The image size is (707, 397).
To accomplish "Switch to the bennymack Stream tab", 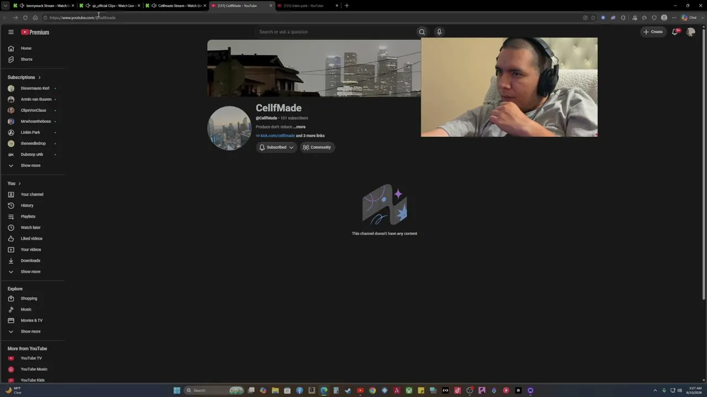I will [44, 6].
